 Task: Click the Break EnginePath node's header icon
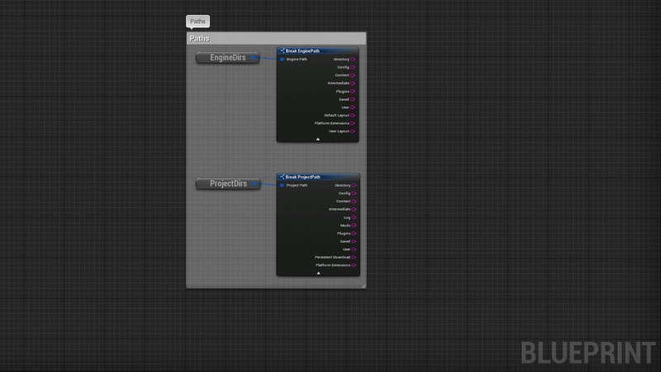(x=282, y=51)
